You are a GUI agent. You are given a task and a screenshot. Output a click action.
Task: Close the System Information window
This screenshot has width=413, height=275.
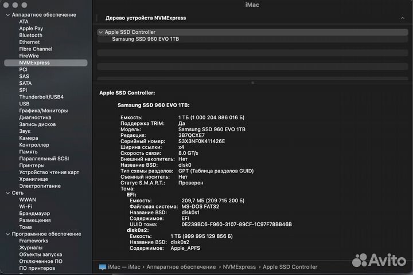click(x=6, y=5)
